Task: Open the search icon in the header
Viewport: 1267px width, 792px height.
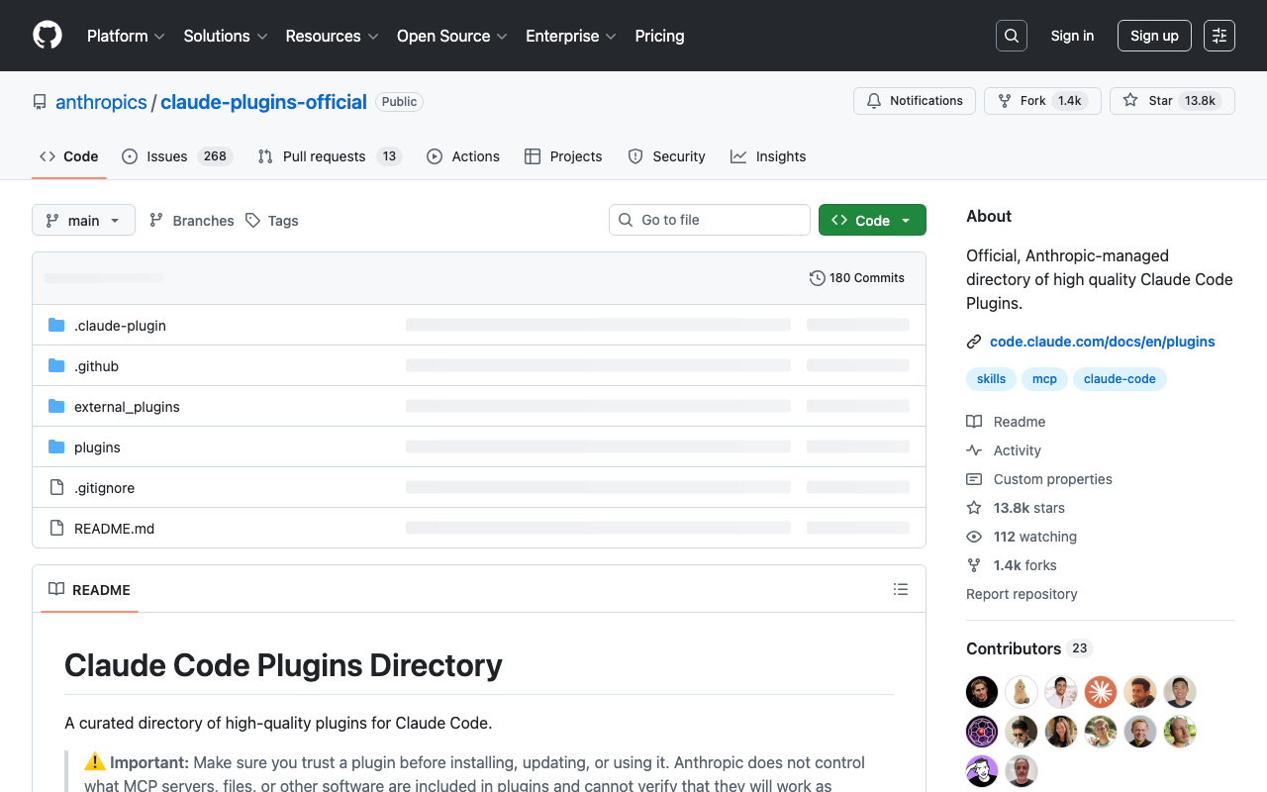Action: [1011, 36]
